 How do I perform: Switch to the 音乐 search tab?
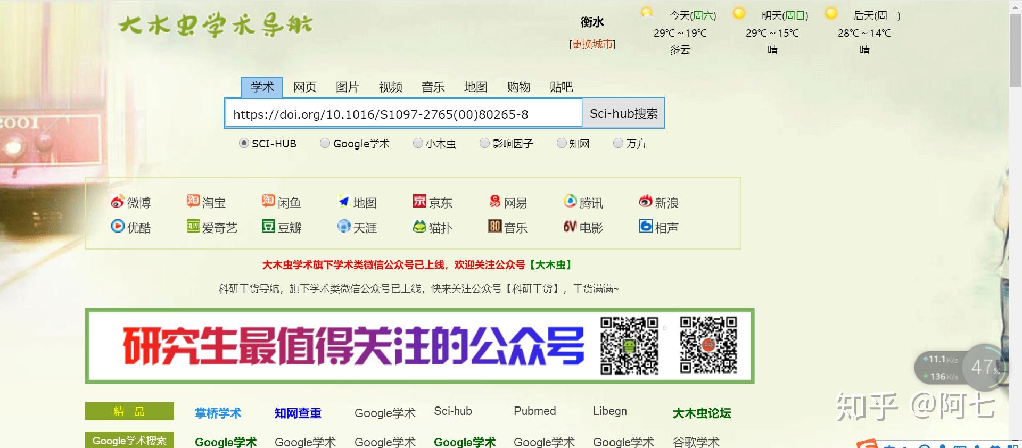[433, 87]
